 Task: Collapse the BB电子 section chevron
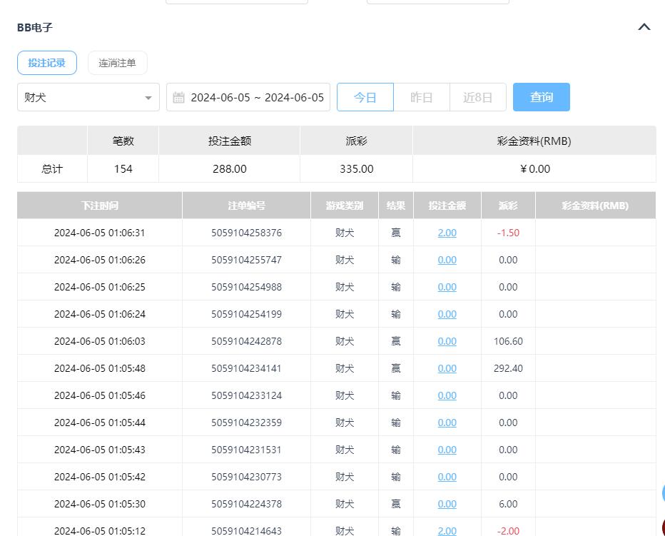click(x=644, y=27)
